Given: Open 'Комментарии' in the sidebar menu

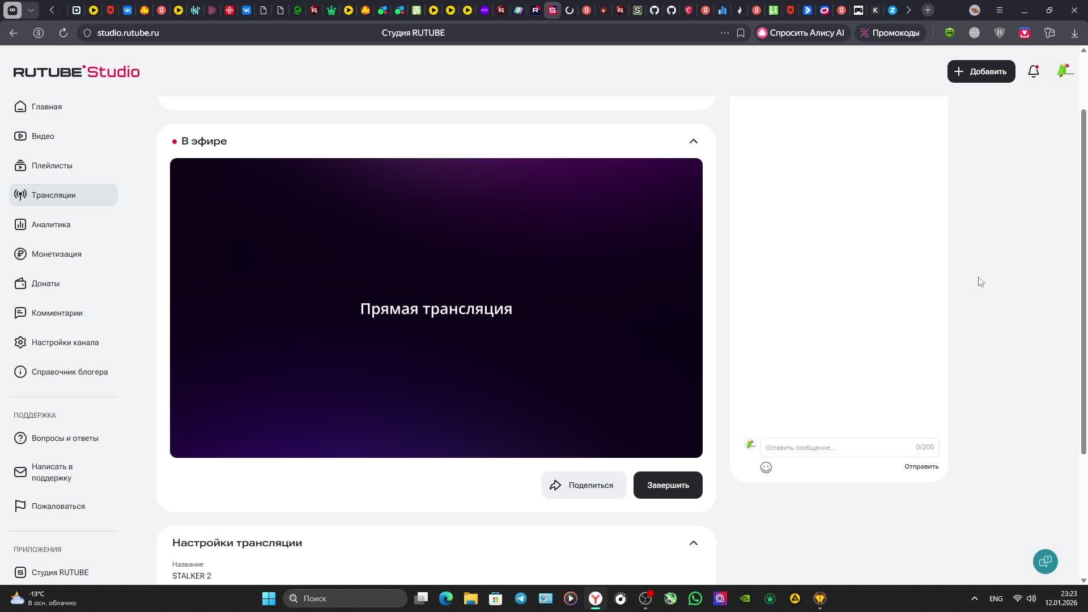Looking at the screenshot, I should pyautogui.click(x=57, y=313).
